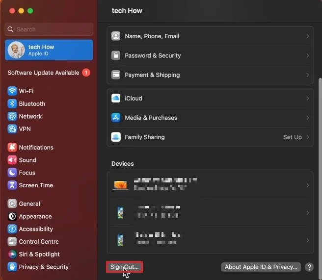
Task: Click the help question mark button
Action: click(309, 267)
